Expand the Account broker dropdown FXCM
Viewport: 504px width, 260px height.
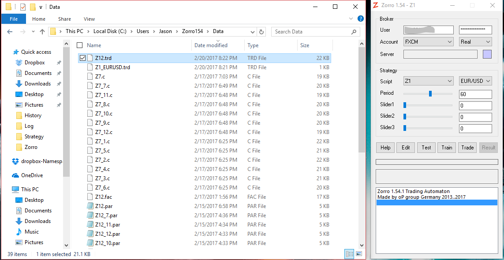tap(428, 42)
